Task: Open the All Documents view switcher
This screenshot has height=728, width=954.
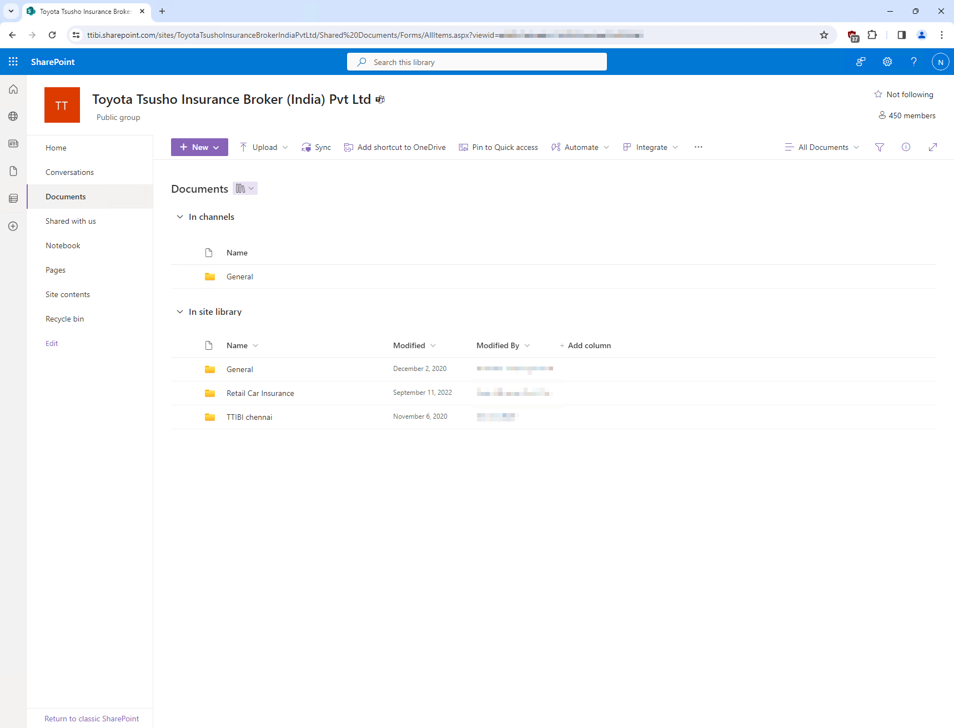Action: click(822, 147)
